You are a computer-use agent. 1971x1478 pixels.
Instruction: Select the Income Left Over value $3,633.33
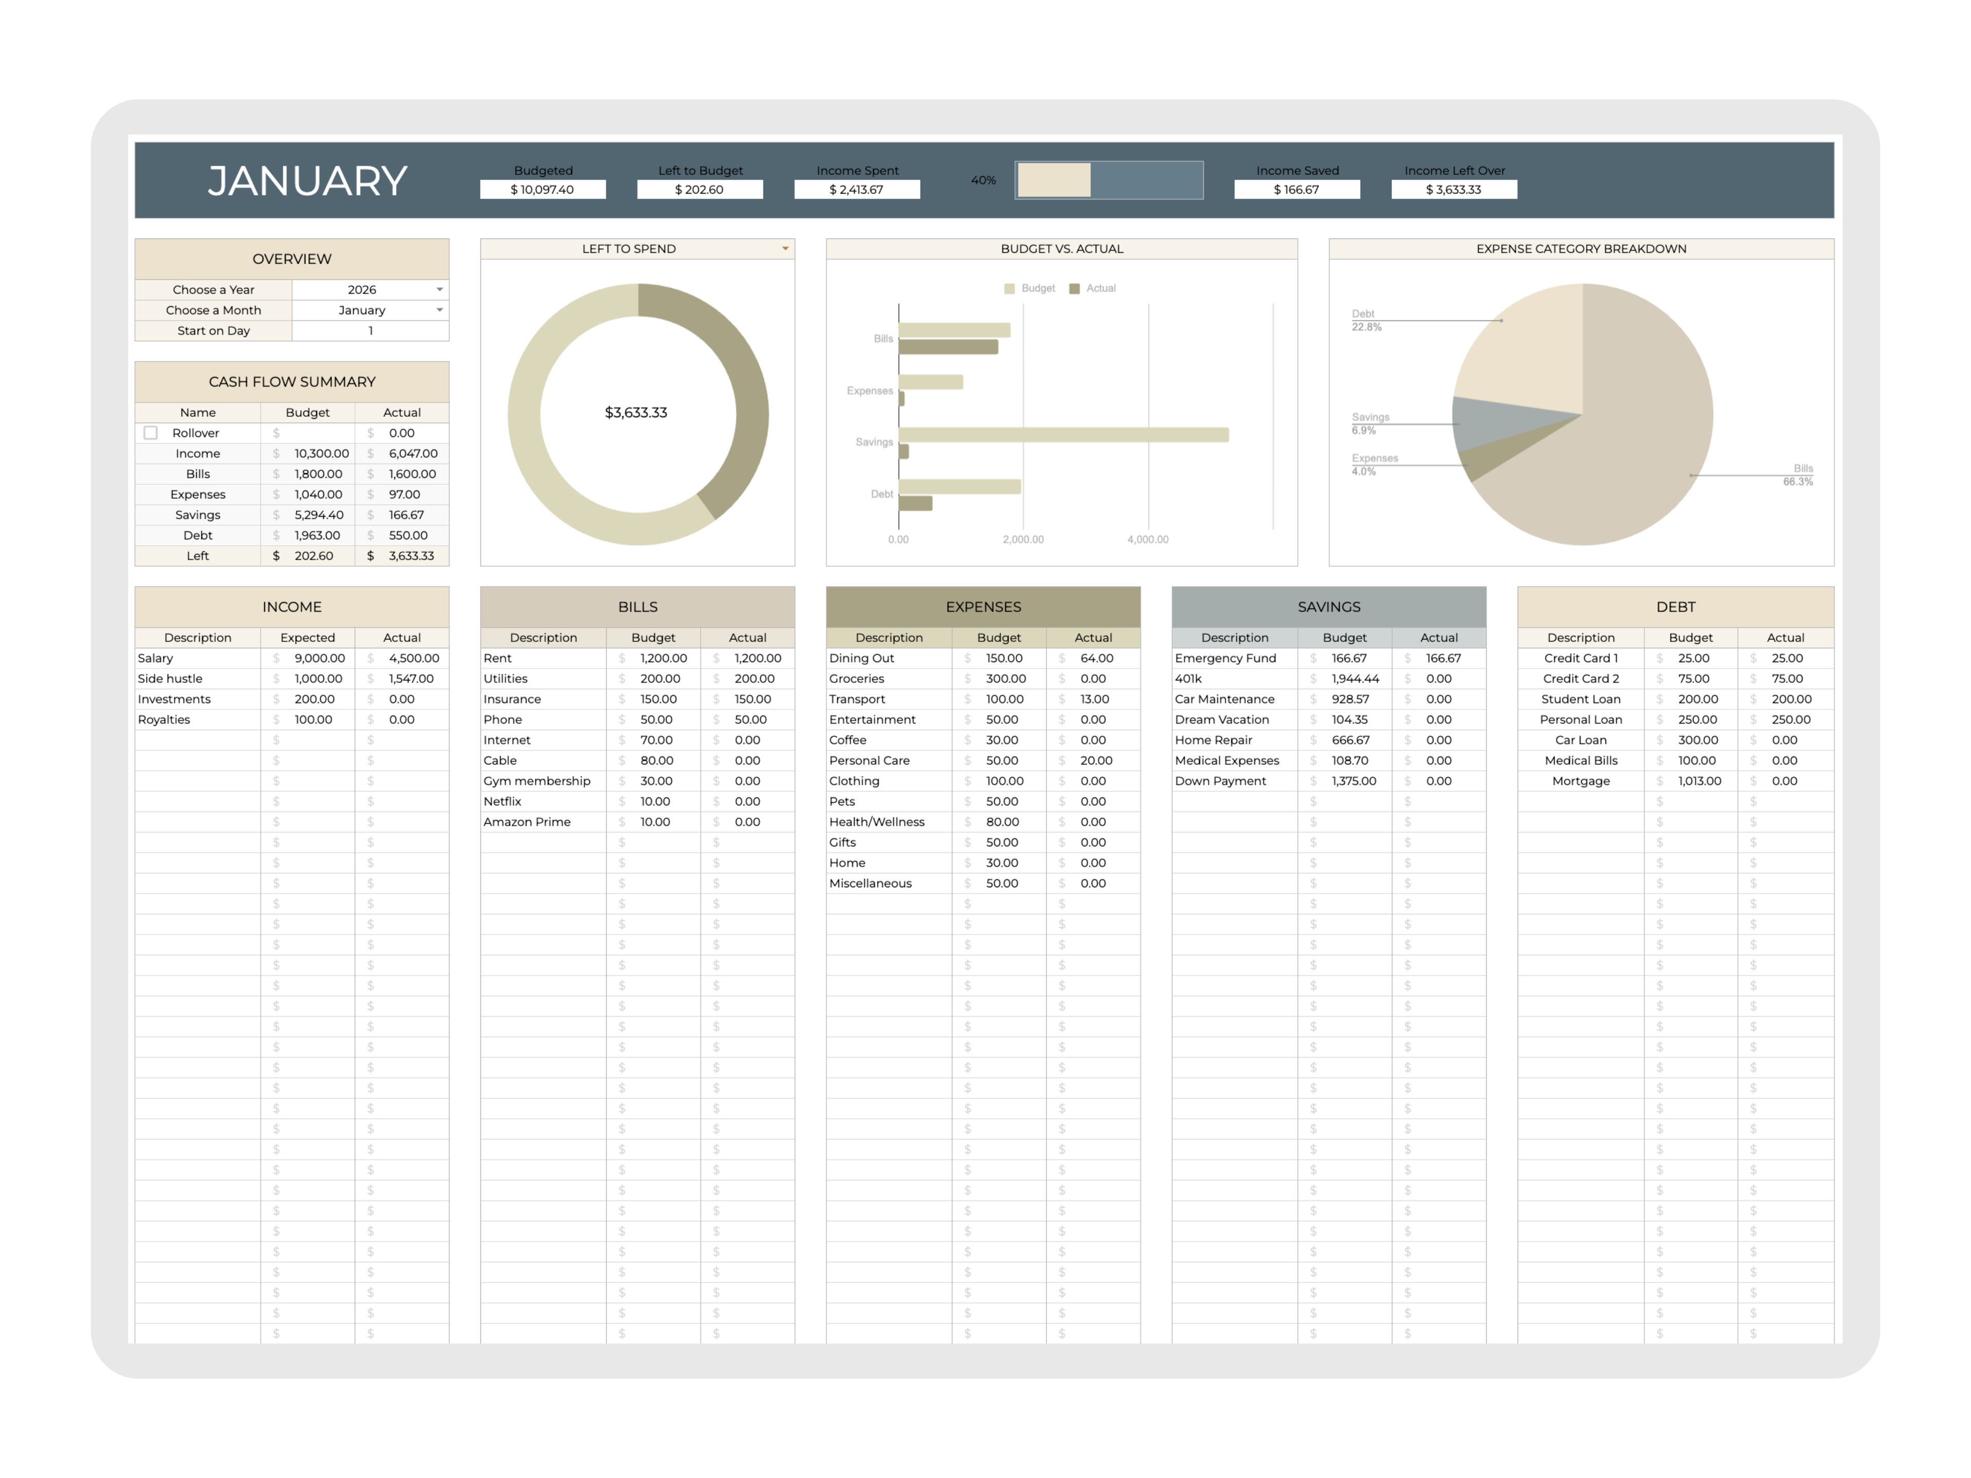click(x=1454, y=189)
